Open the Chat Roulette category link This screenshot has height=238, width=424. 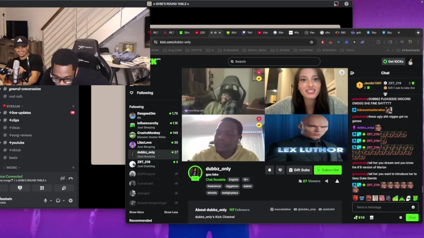216,179
